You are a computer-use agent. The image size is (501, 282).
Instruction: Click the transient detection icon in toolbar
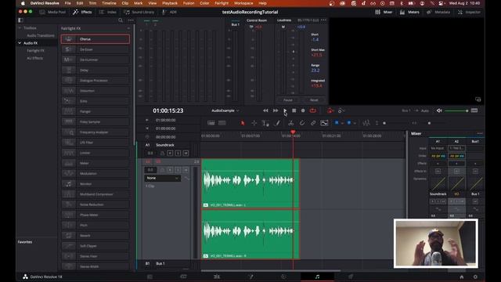(x=366, y=123)
